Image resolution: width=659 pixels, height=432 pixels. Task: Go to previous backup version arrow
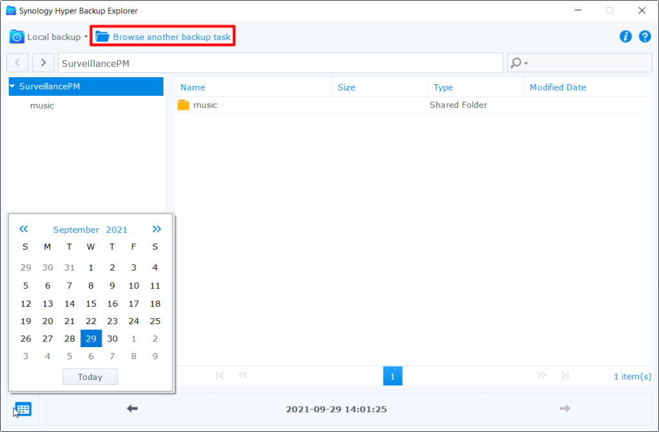(132, 408)
